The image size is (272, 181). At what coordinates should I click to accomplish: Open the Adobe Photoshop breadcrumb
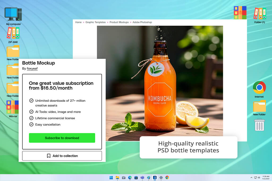click(x=142, y=22)
